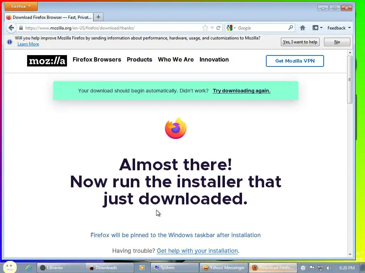The image size is (365, 273).
Task: Click the Almost there! heading text
Action: click(x=176, y=165)
